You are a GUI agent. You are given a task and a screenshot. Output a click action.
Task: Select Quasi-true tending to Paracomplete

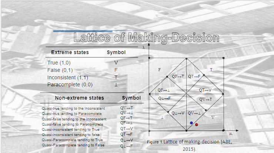pos(71,114)
